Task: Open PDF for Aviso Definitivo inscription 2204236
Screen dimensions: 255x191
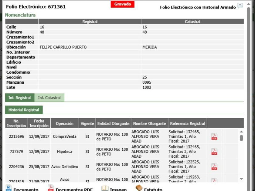Action: 214,166
